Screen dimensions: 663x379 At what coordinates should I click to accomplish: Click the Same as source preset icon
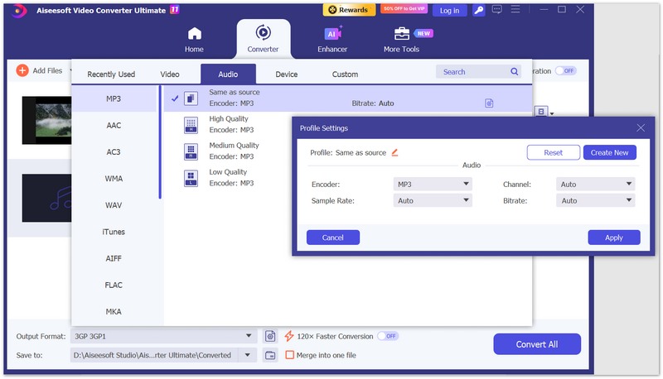(x=191, y=98)
